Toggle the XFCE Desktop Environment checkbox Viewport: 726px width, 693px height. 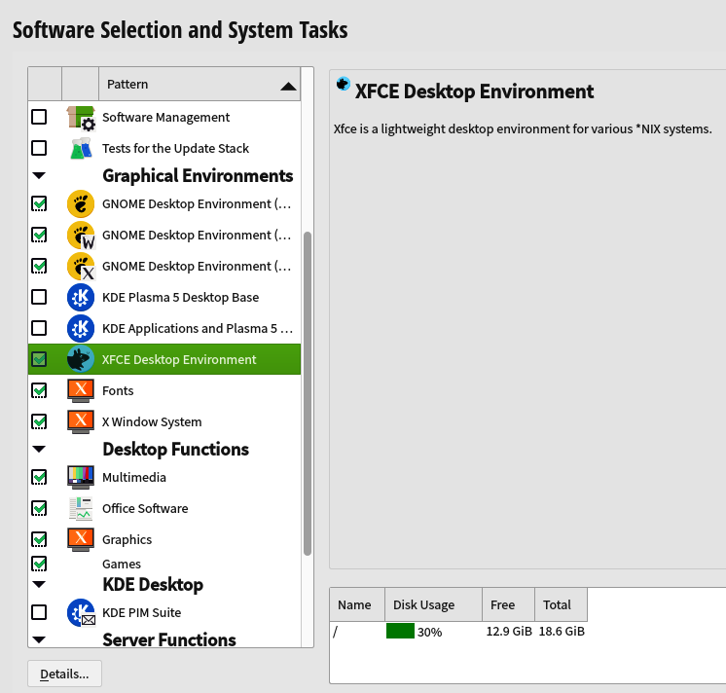point(39,359)
